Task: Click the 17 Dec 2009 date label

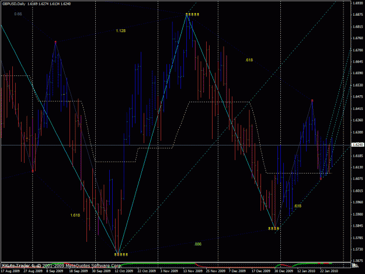Action: click(x=260, y=271)
